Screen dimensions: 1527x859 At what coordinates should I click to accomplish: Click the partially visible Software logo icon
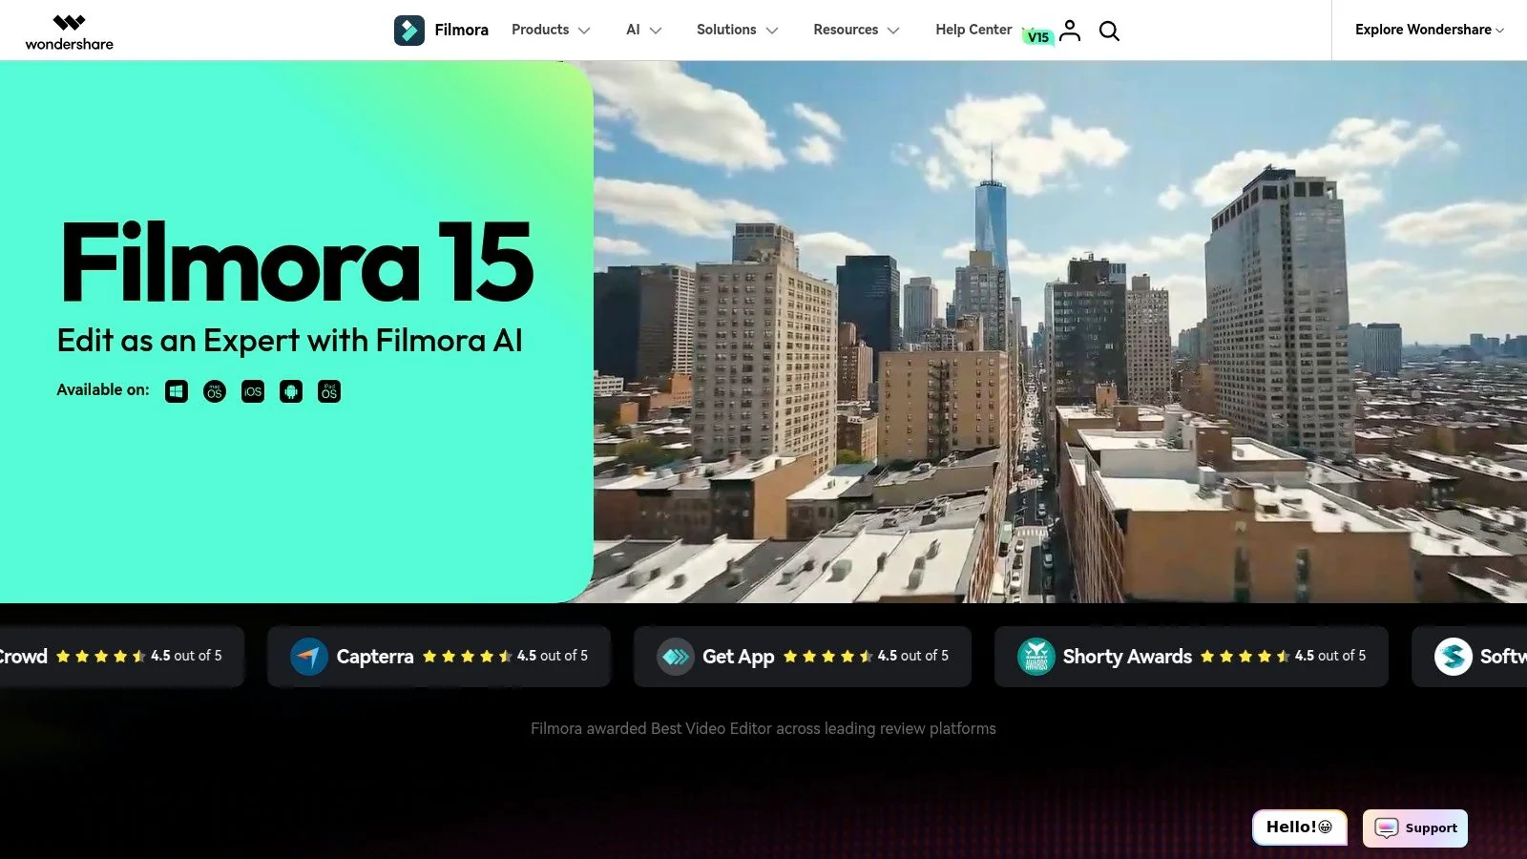click(x=1454, y=657)
